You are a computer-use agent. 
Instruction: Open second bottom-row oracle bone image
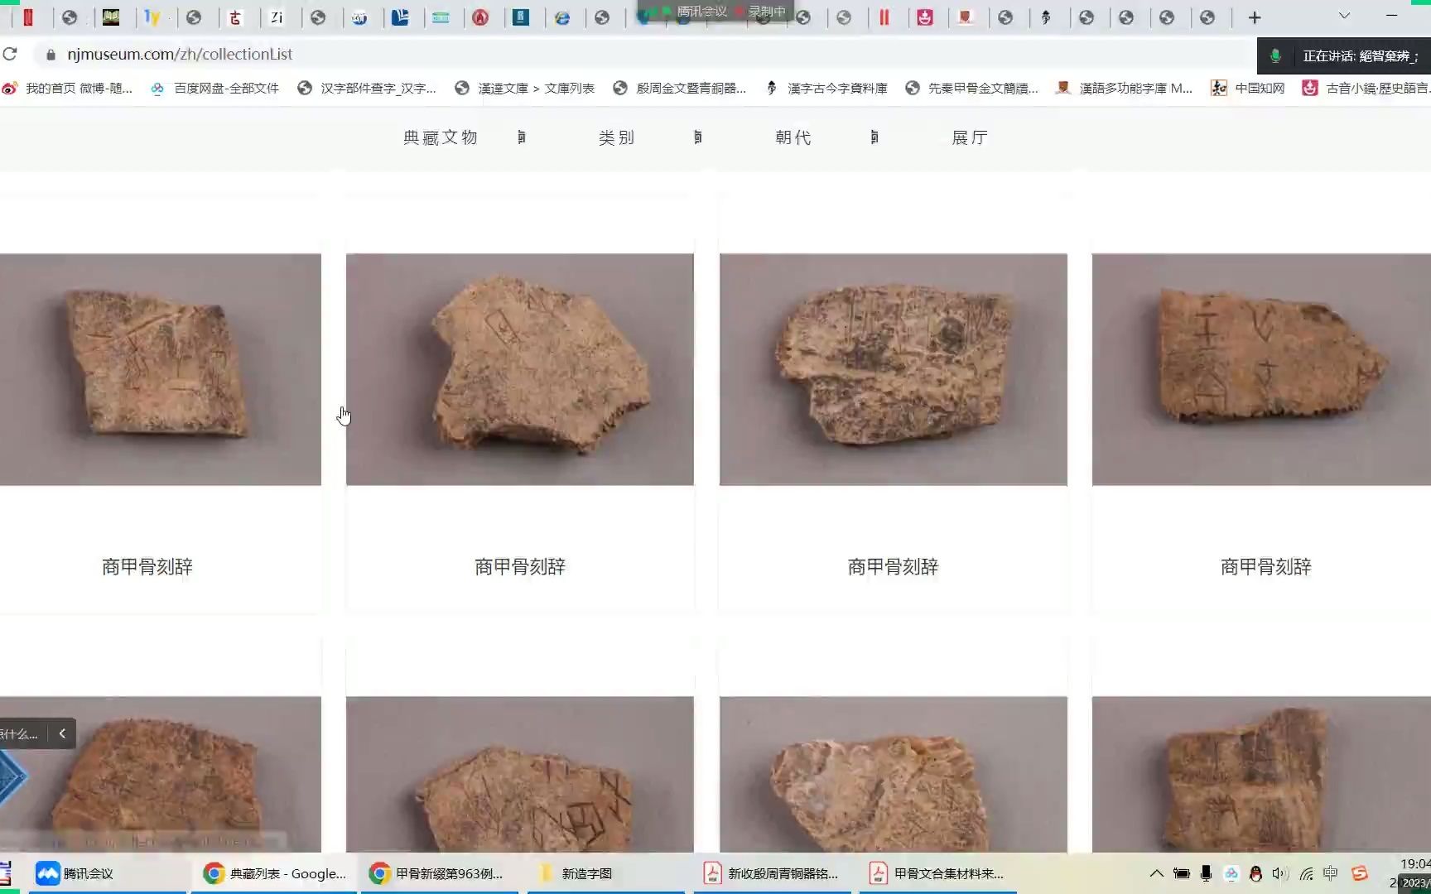[x=520, y=774]
